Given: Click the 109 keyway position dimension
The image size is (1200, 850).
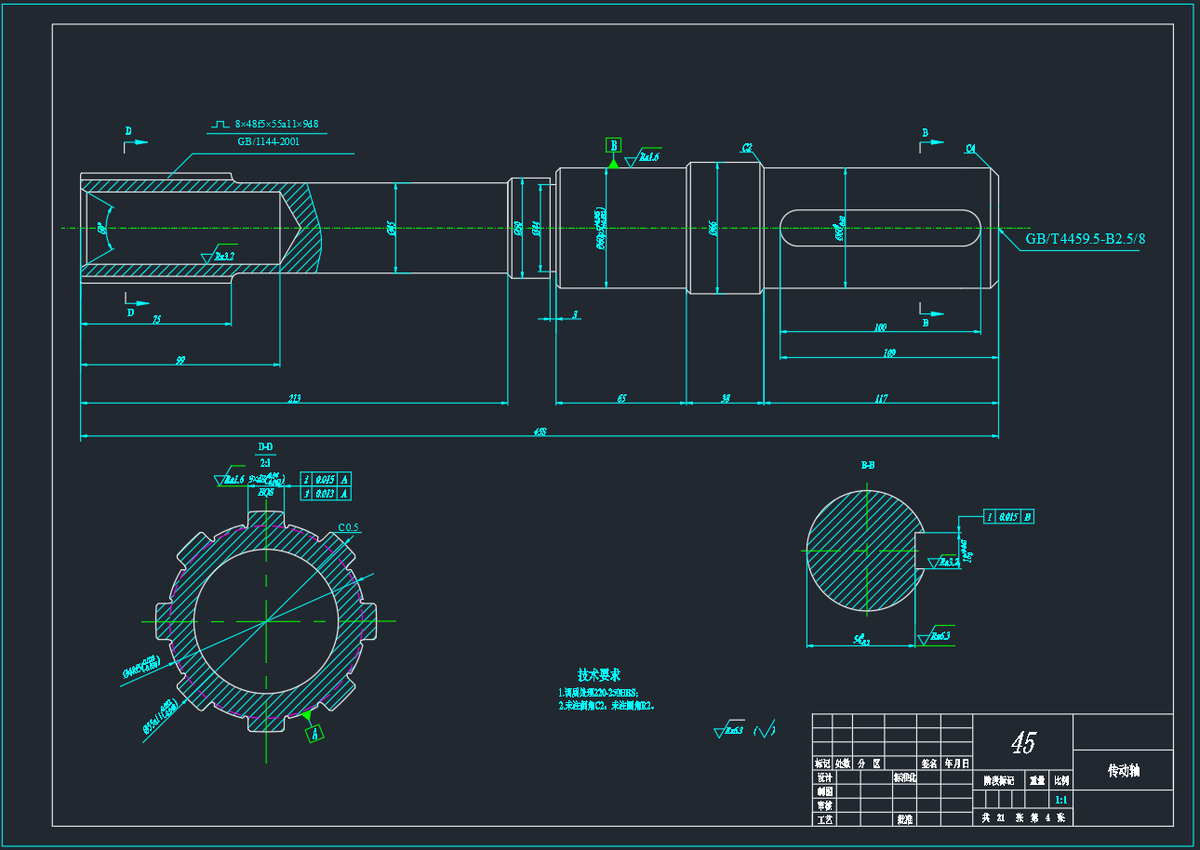Looking at the screenshot, I should click(889, 353).
